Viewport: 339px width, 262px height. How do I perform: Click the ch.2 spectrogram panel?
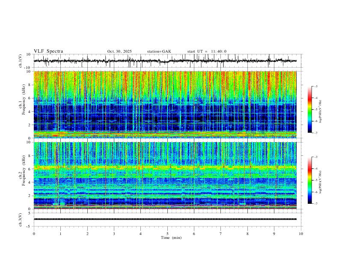[x=165, y=176]
